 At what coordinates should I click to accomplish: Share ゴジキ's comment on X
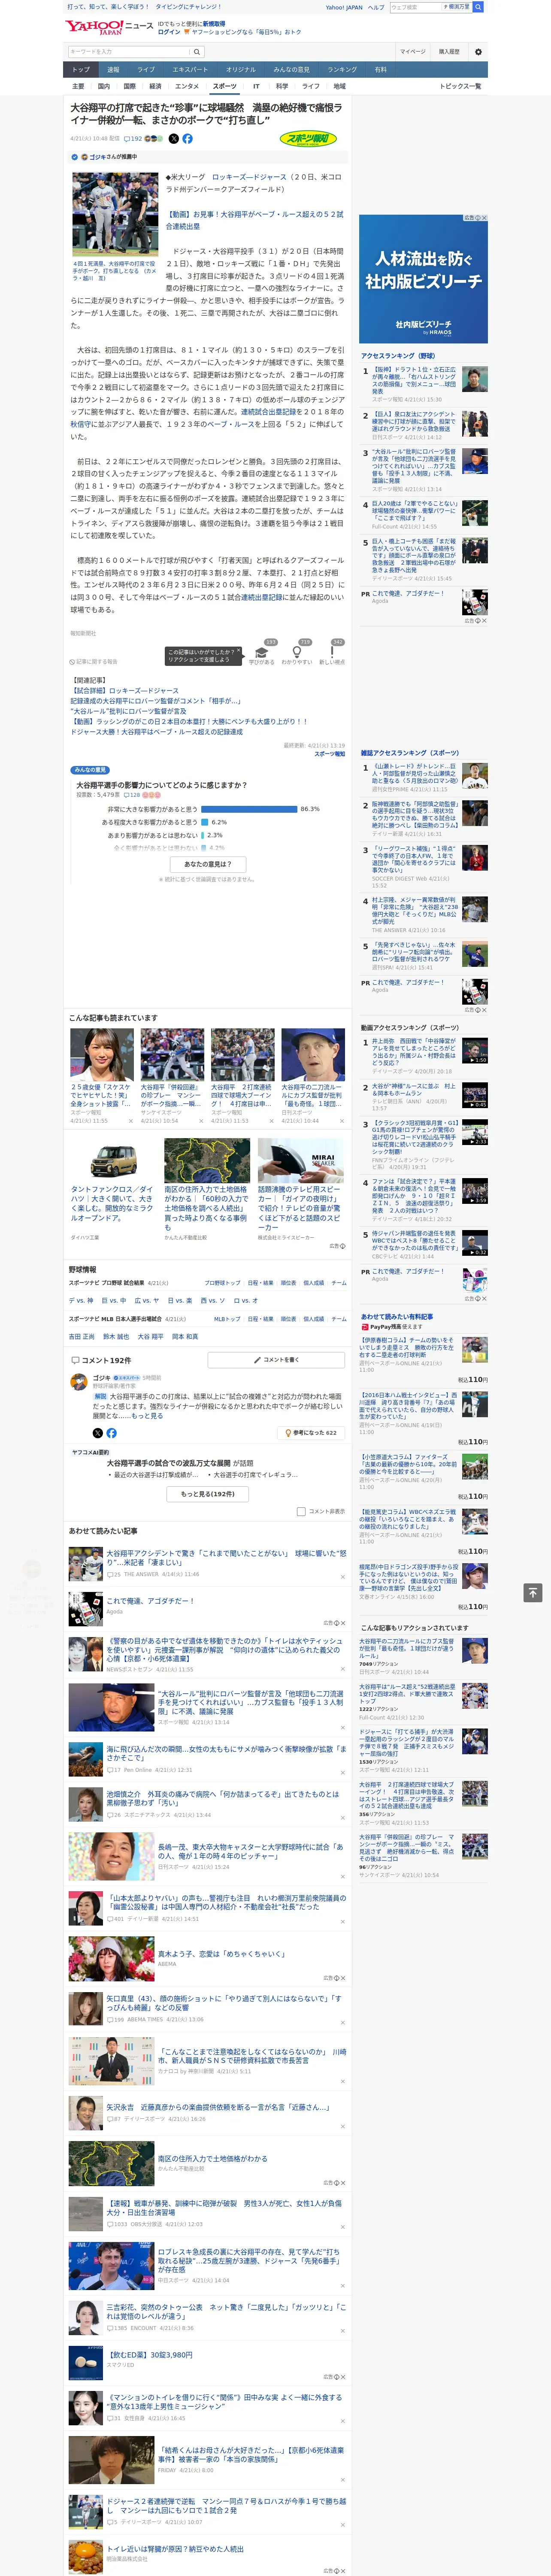(97, 1433)
